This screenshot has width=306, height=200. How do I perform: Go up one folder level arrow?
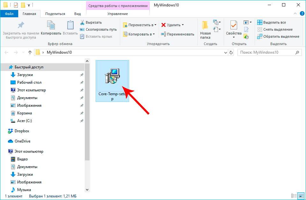pos(30,52)
